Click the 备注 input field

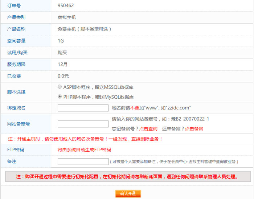(x=83, y=162)
